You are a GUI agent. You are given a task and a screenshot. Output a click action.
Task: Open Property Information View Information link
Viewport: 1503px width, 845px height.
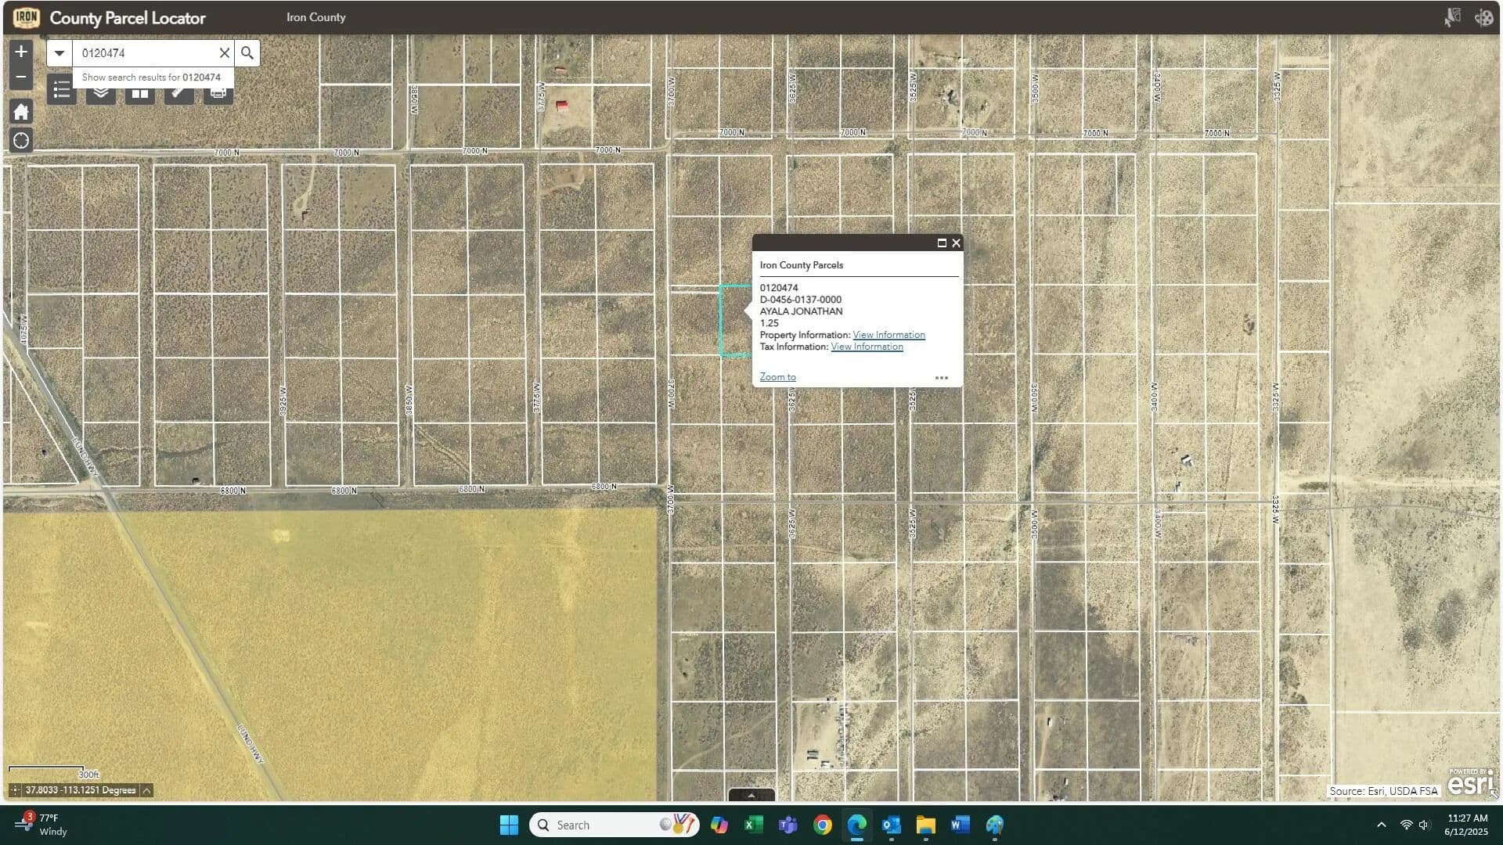(x=888, y=335)
